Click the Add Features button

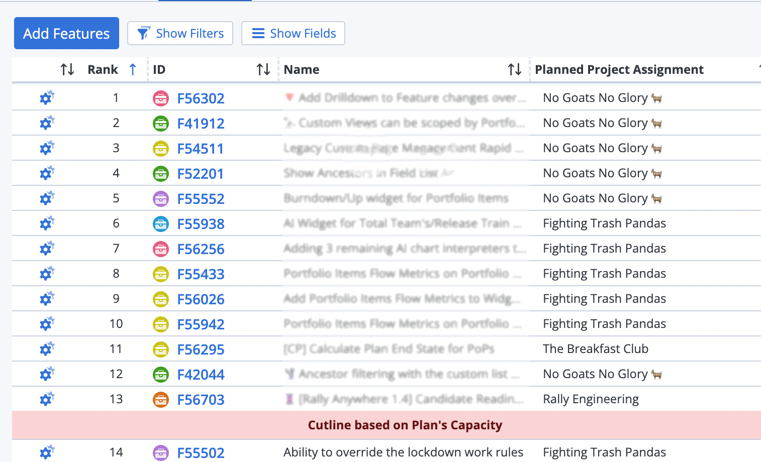(66, 33)
